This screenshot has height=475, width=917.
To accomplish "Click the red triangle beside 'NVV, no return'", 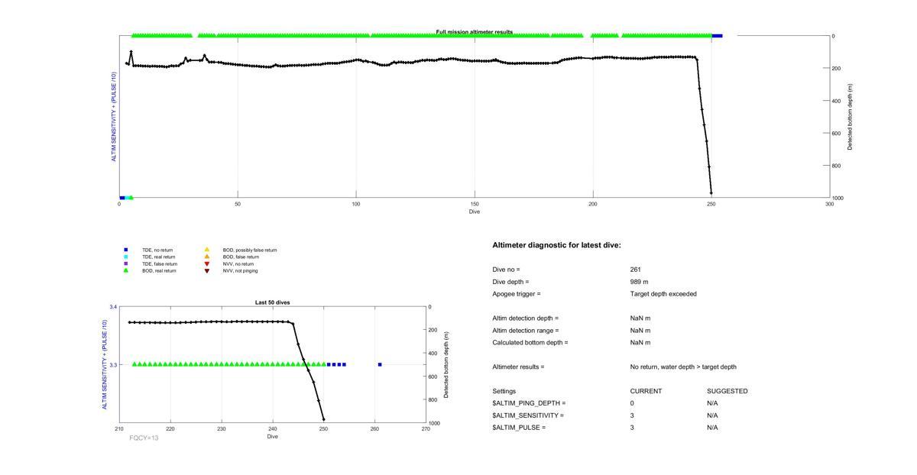I will coord(206,263).
